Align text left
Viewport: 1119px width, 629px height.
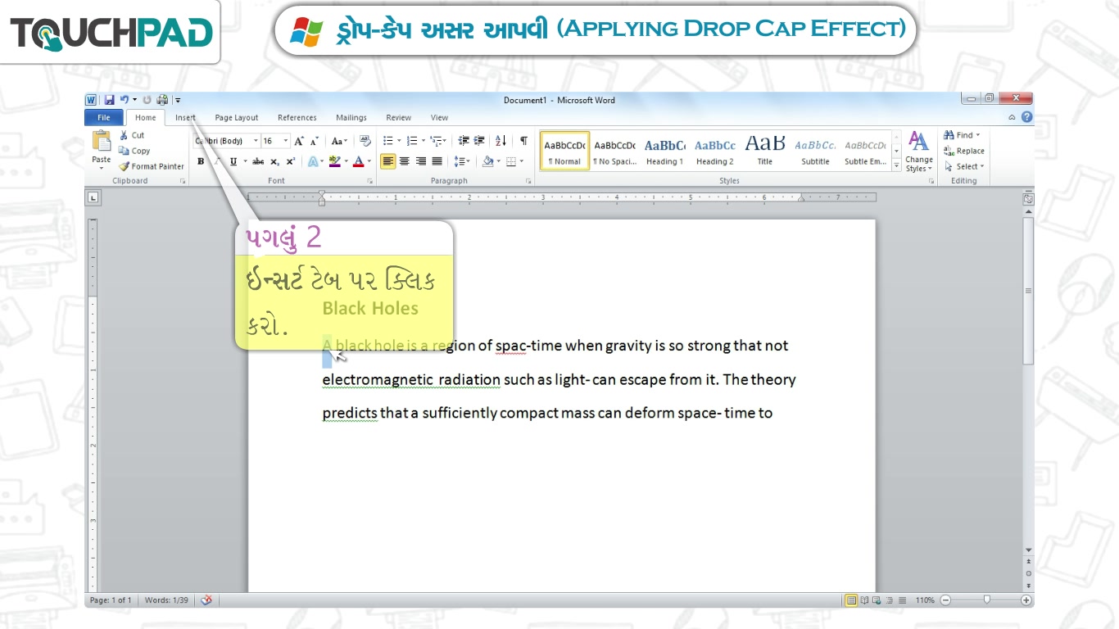pos(388,161)
